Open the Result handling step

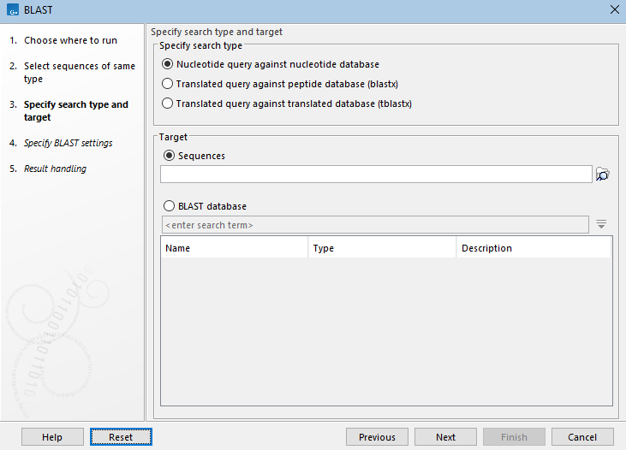tap(55, 169)
